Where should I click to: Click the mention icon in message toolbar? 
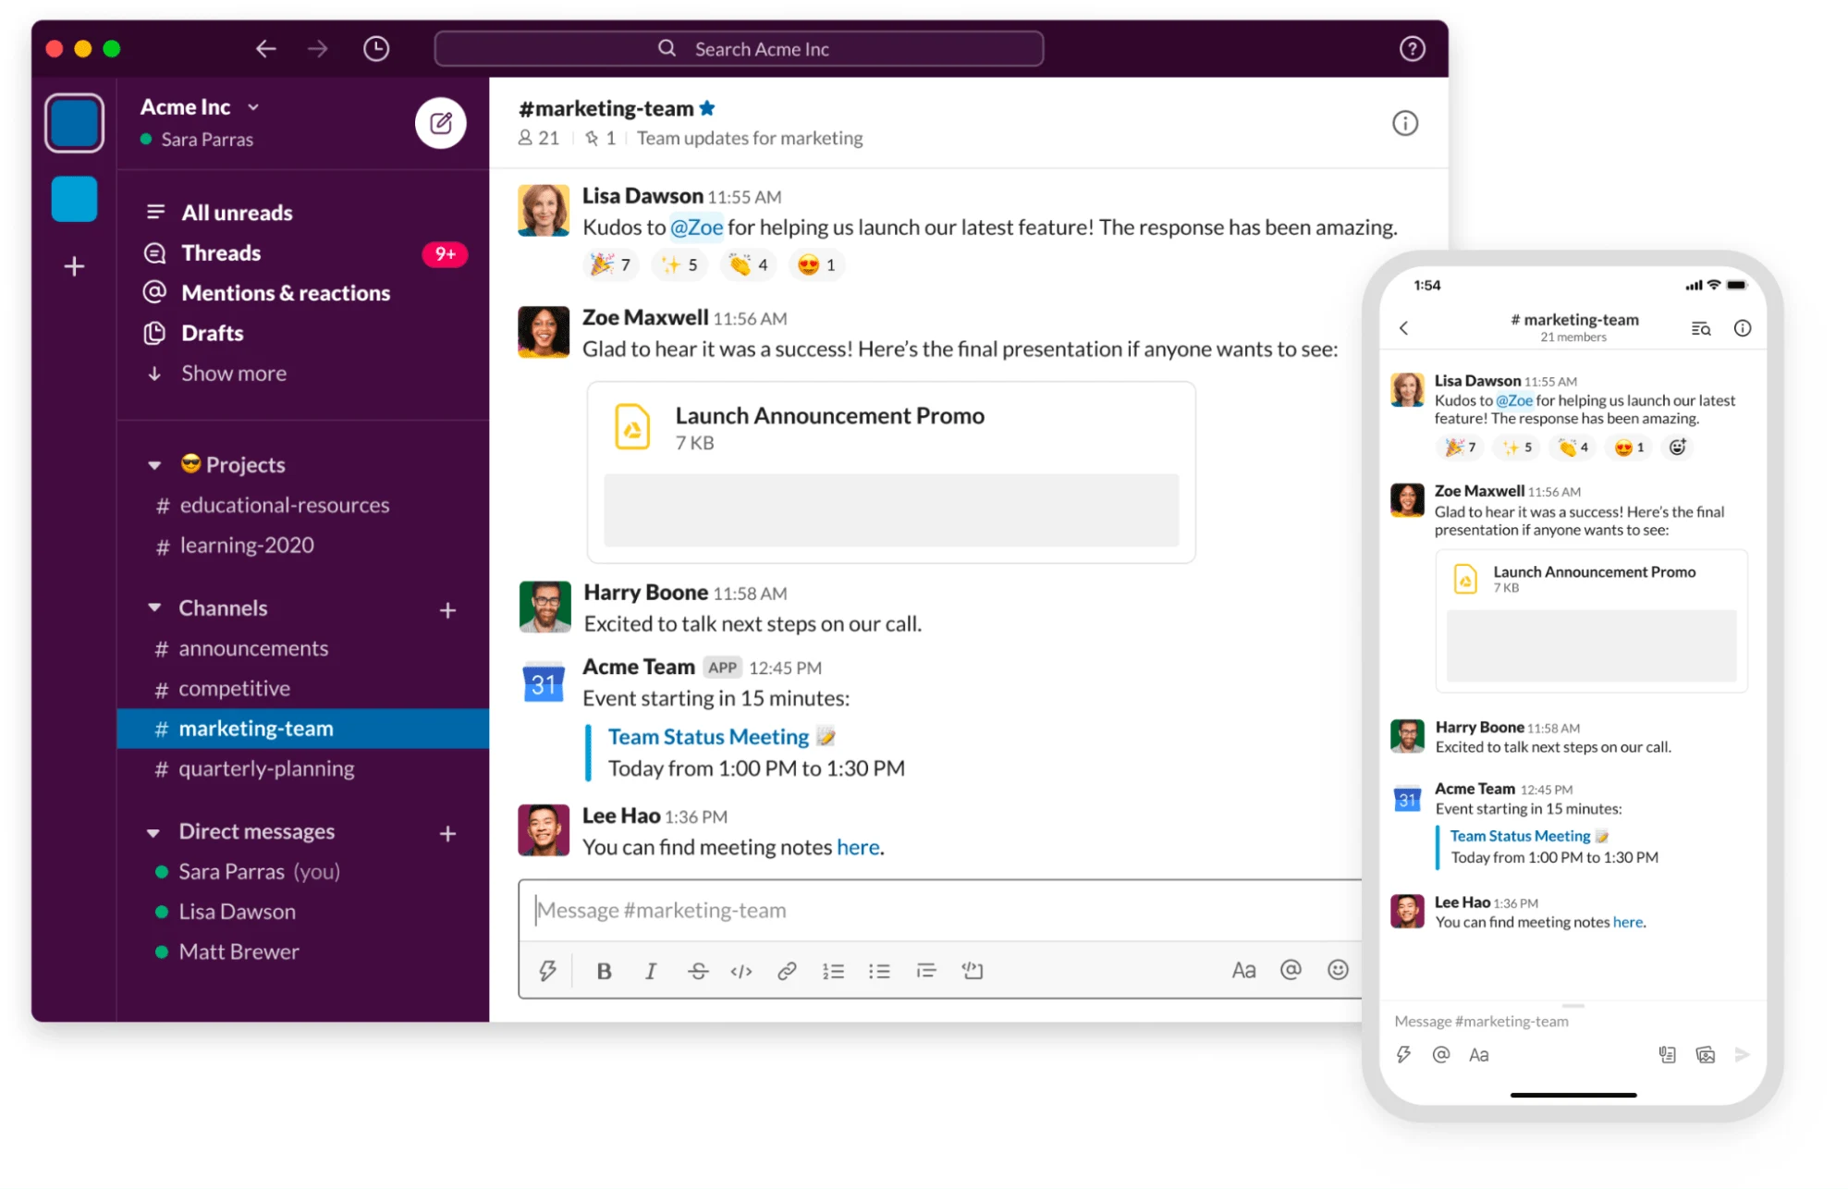click(x=1291, y=968)
